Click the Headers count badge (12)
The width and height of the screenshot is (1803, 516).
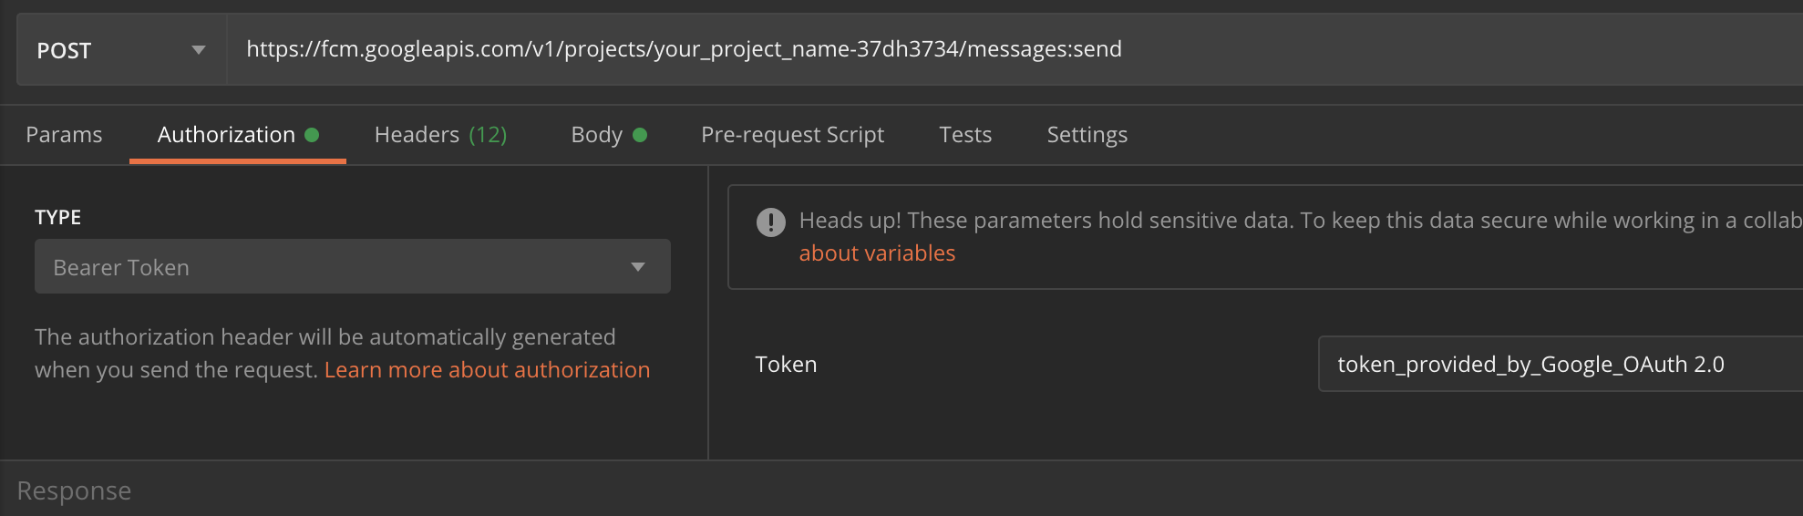pyautogui.click(x=488, y=135)
